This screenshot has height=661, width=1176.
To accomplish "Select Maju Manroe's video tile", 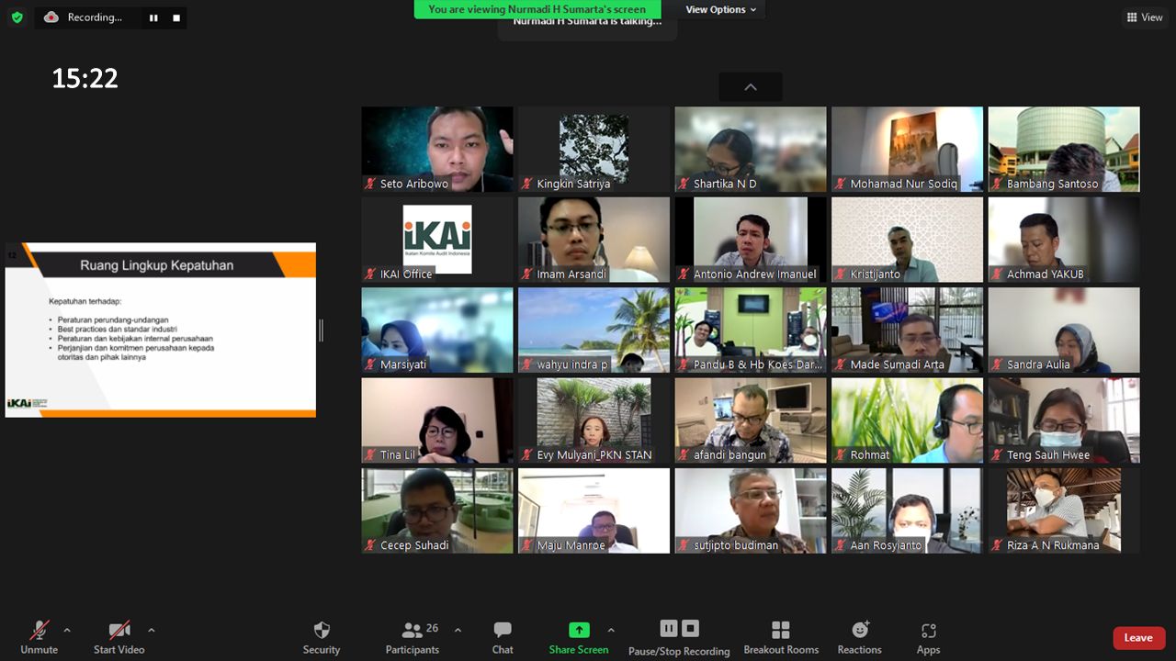I will tap(594, 510).
